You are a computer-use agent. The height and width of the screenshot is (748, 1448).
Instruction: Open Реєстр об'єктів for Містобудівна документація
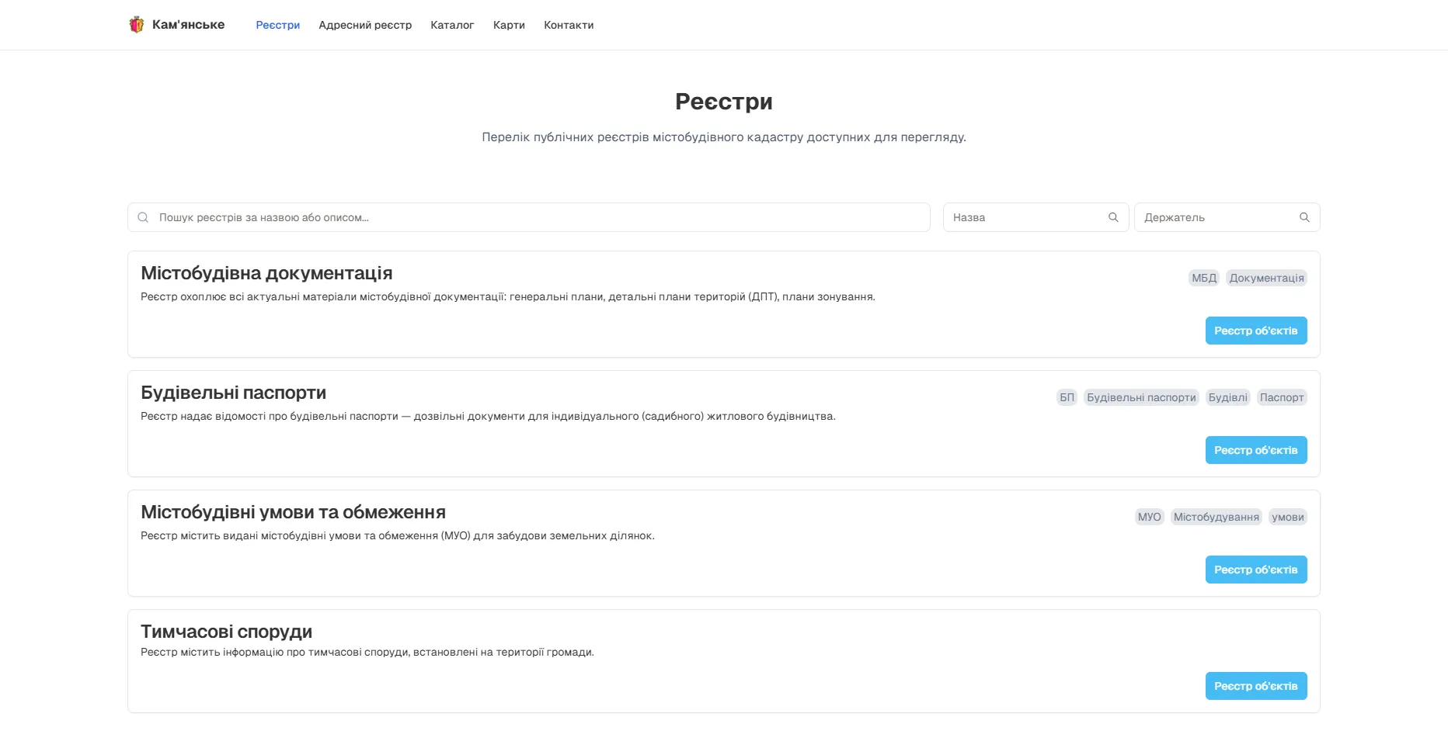[x=1256, y=331]
